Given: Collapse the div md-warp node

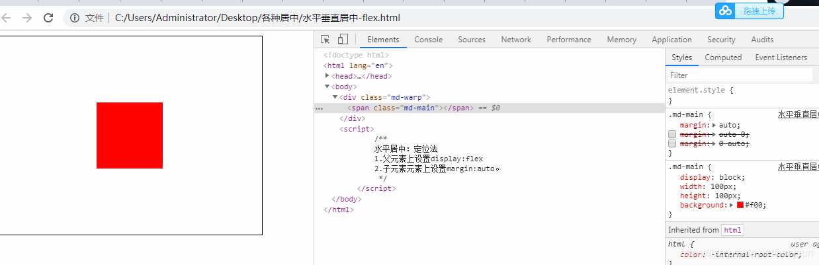Looking at the screenshot, I should coord(335,97).
